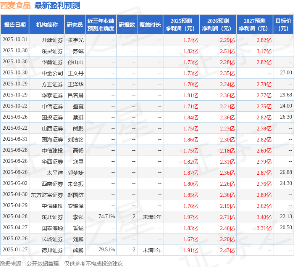The height and width of the screenshot is (267, 294).
Task: Click the 近三年业绩预测准确度 column header
Action: click(101, 25)
